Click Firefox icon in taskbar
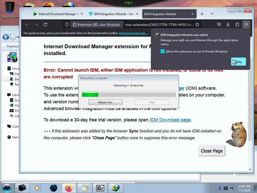 69,188
